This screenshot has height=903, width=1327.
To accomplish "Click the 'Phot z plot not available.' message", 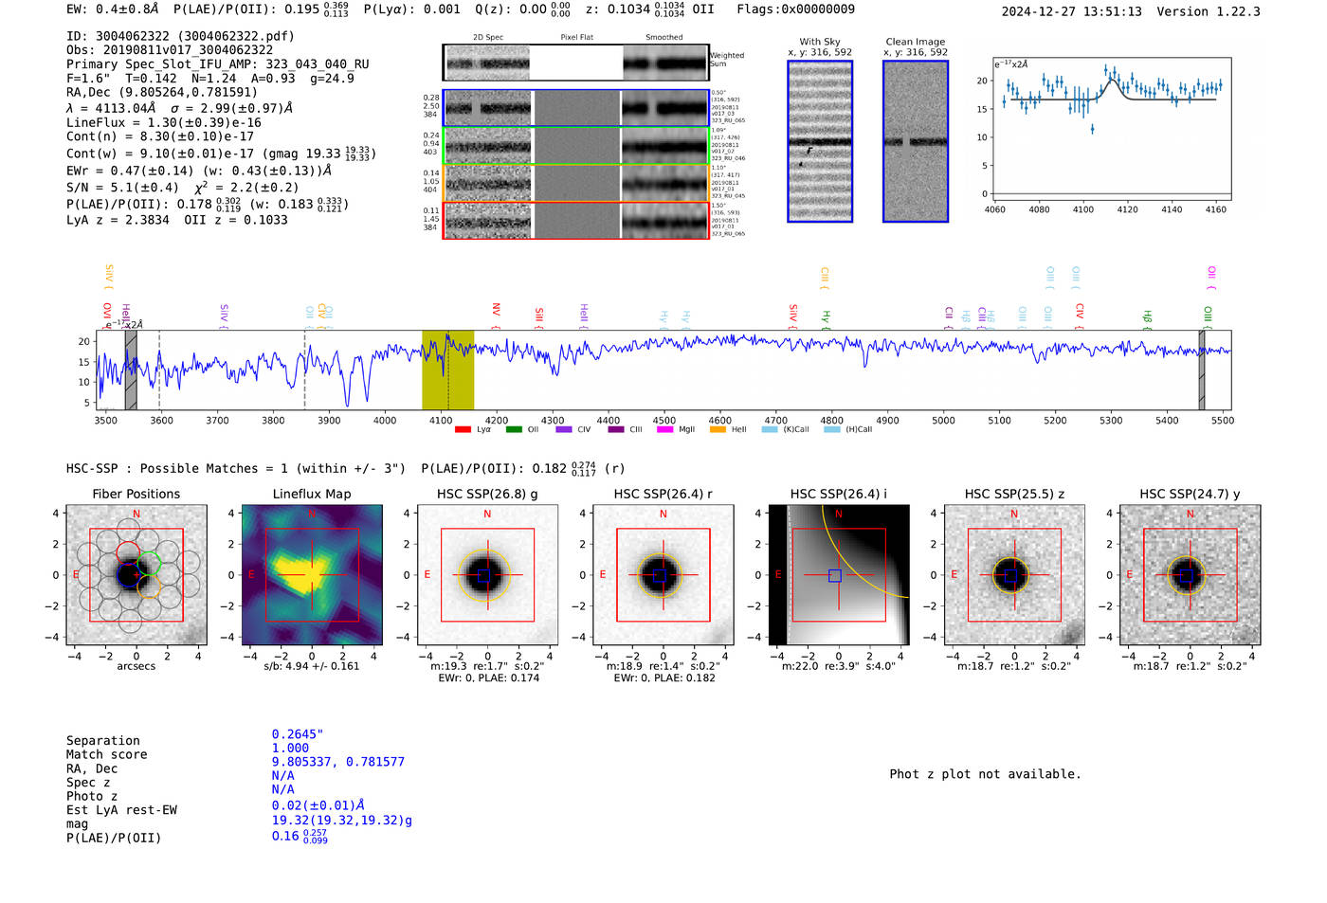I will pos(985,774).
